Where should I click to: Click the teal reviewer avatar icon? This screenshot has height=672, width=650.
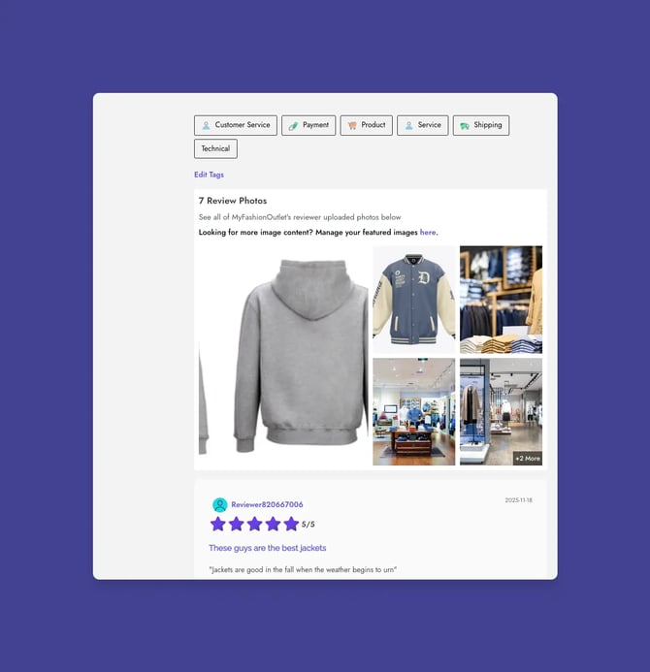[220, 504]
